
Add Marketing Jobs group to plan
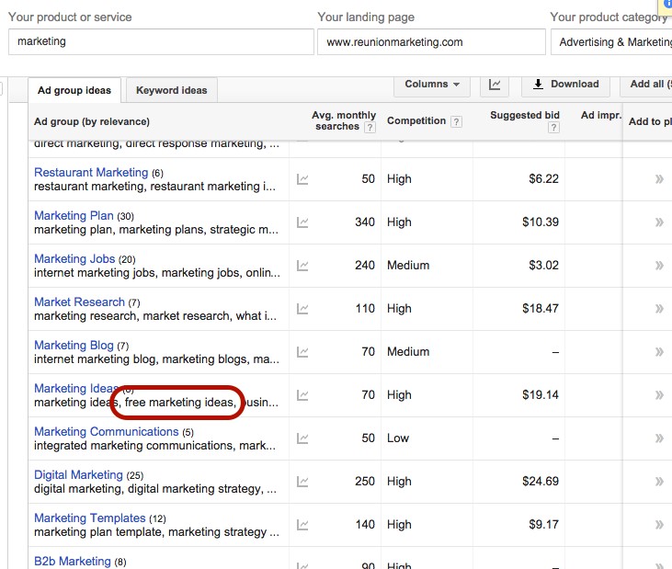tap(659, 266)
